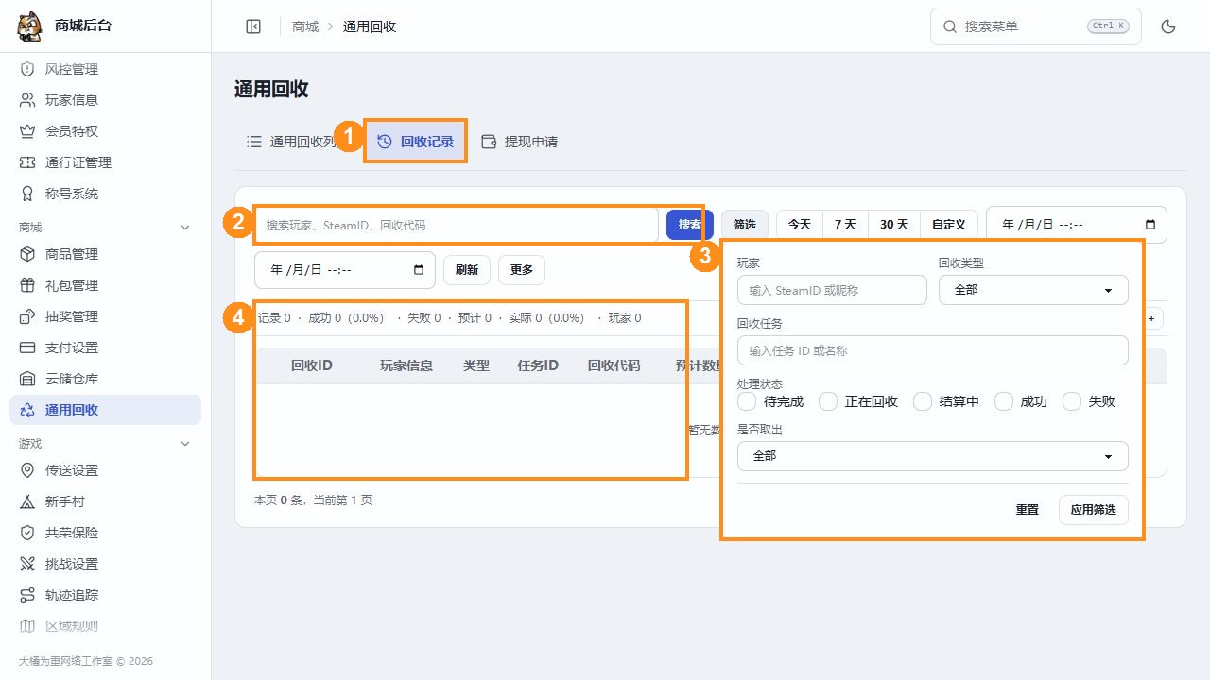Open 称号系统 sidebar item
Image resolution: width=1210 pixels, height=680 pixels.
(x=105, y=194)
